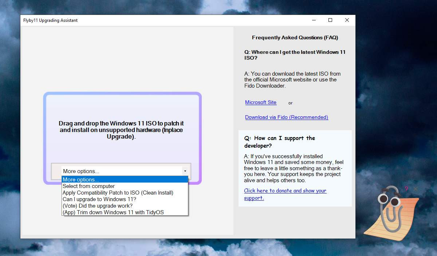This screenshot has height=256, width=437.
Task: Pick 'Apply Compatibility Patch to ISO (Clean Install)'
Action: [125, 193]
